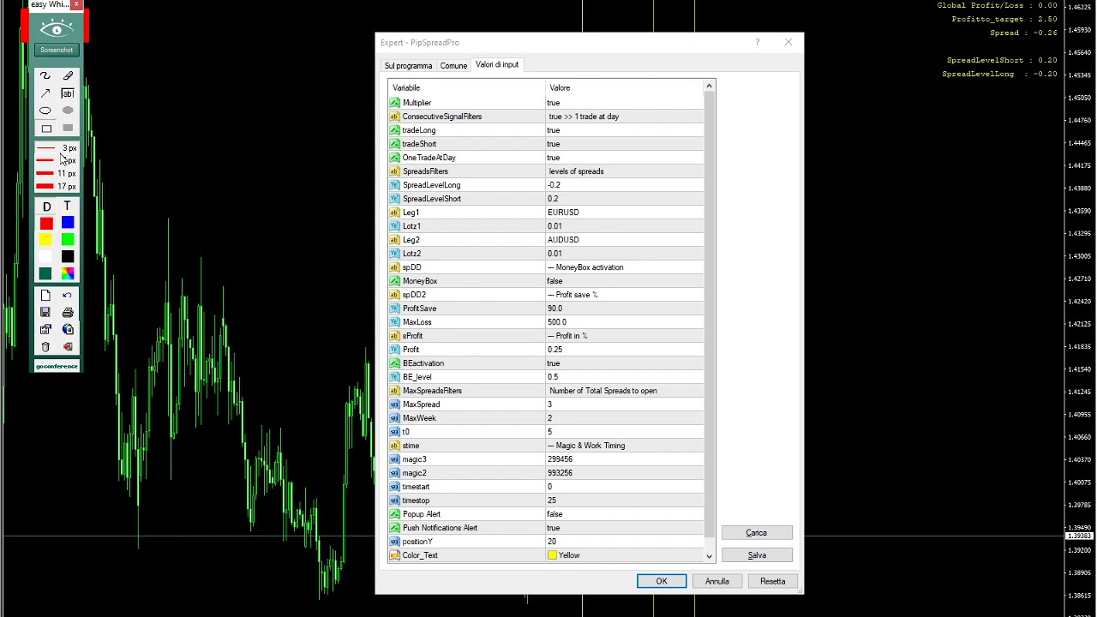Edit the MaxLoss 500.0 value
This screenshot has height=617, width=1097.
[624, 322]
